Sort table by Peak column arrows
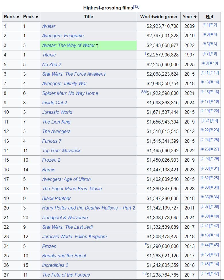Image resolution: width=224 pixels, height=280 pixels. [37, 17]
